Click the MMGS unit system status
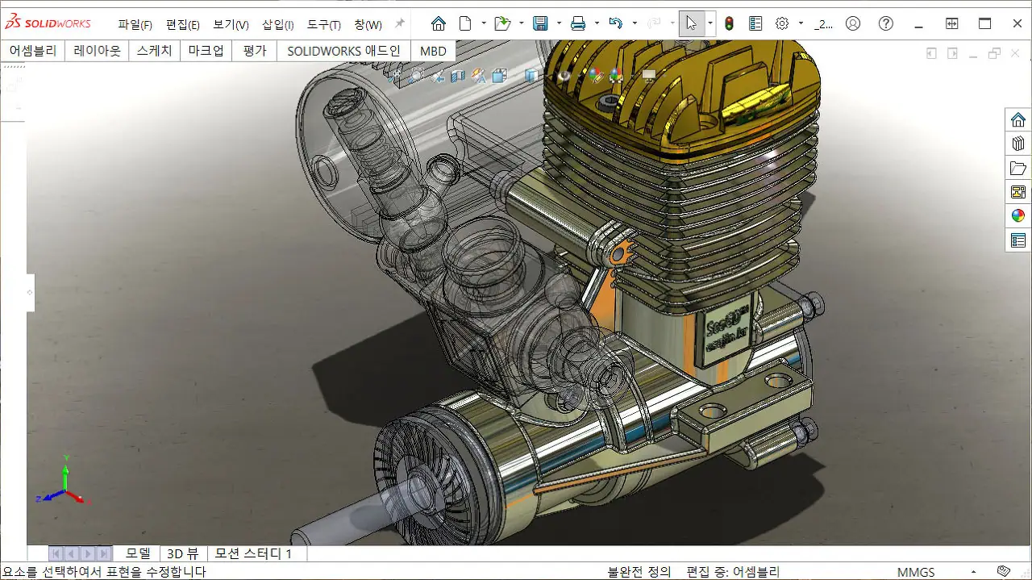 pos(916,572)
